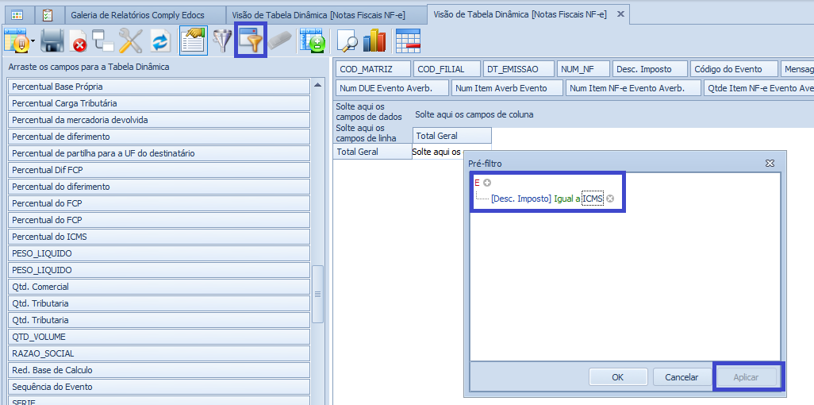Select the Percentual de diferimento field
The height and width of the screenshot is (405, 814).
pos(159,137)
